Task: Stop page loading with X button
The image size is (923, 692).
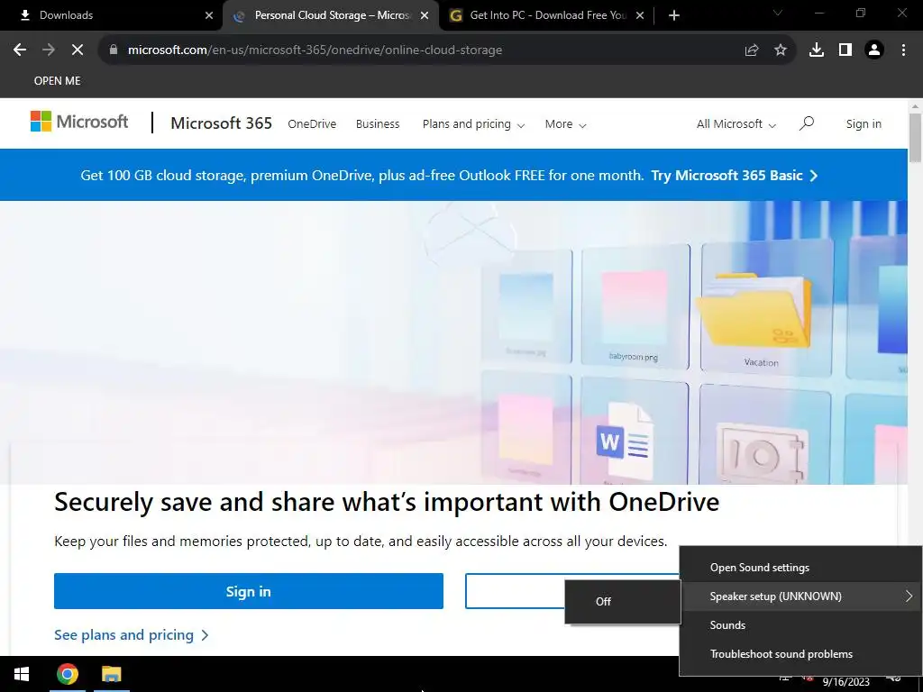Action: 78,50
